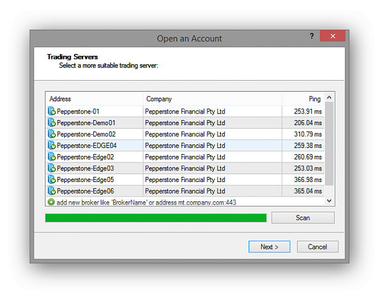Click Company cell in Pepperstone-Edge05 row
379x293 pixels.
click(x=212, y=180)
